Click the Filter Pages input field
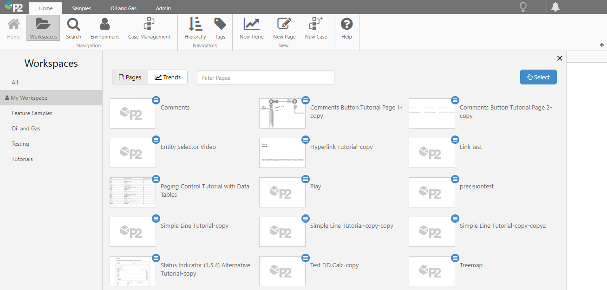This screenshot has height=290, width=607. pyautogui.click(x=265, y=78)
